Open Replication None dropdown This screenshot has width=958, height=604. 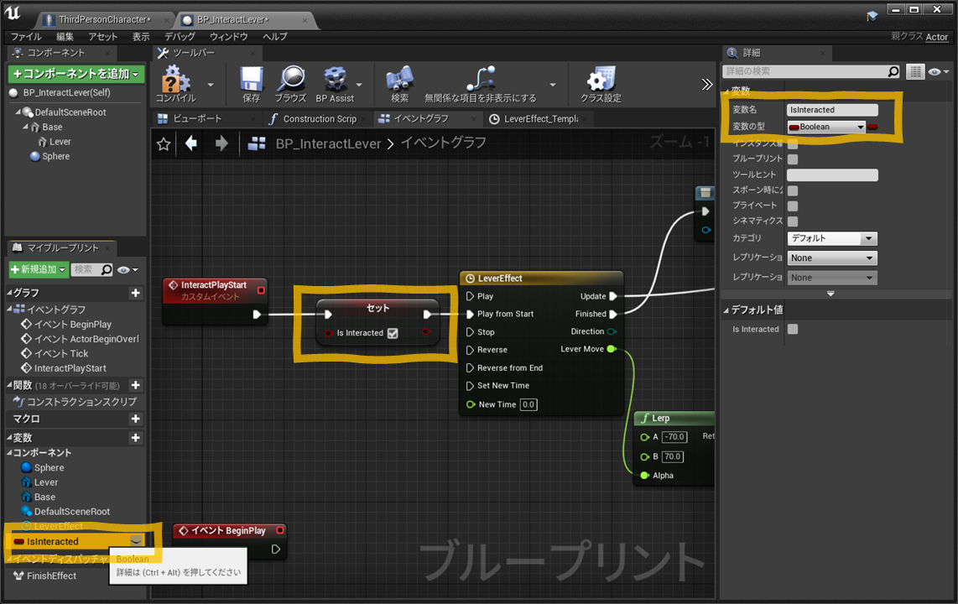click(x=832, y=258)
